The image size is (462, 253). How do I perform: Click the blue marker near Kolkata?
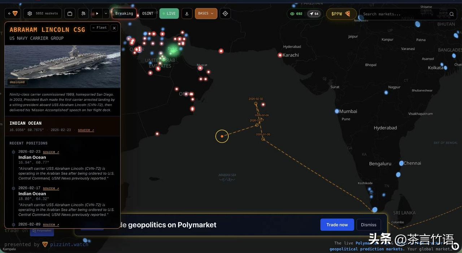click(445, 68)
